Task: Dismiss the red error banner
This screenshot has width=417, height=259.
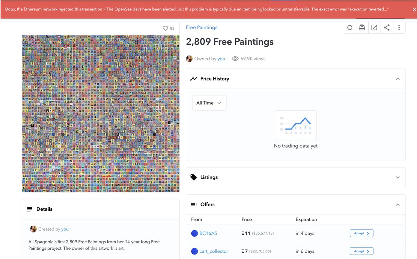Action: [x=414, y=10]
